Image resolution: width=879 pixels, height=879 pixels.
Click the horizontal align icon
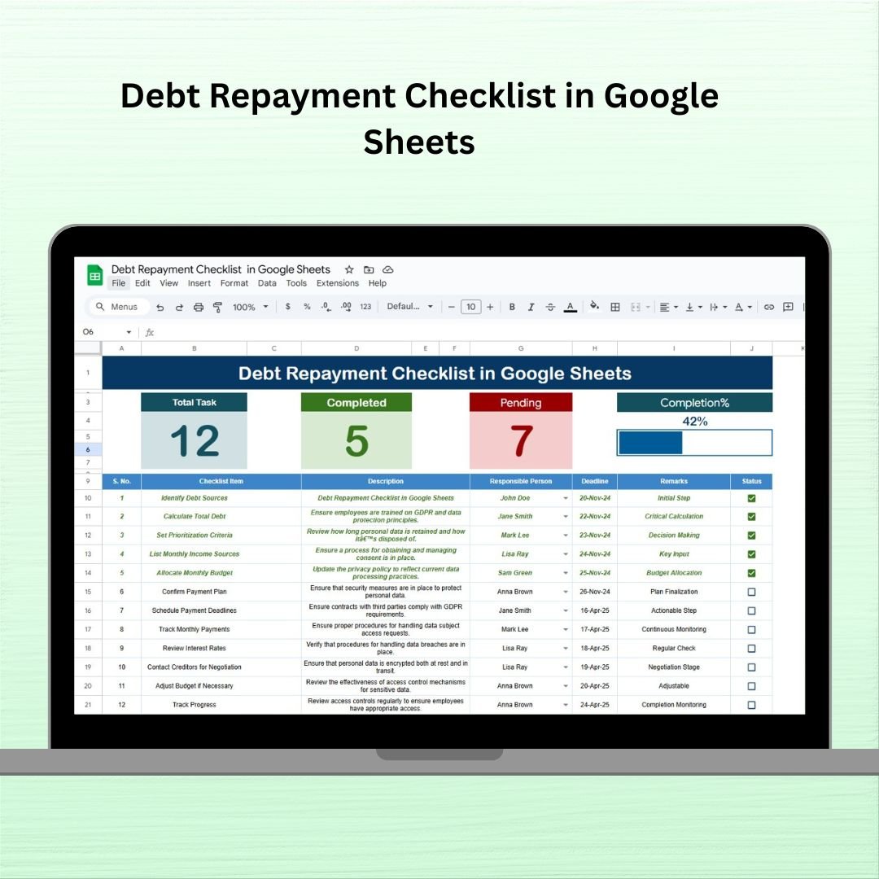pos(664,307)
